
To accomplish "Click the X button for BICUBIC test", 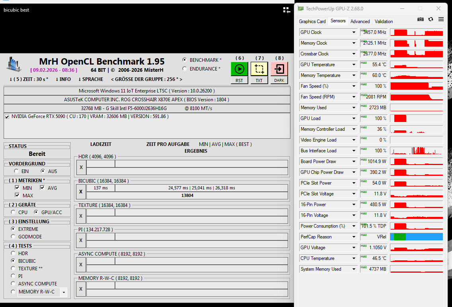I will tap(81, 192).
